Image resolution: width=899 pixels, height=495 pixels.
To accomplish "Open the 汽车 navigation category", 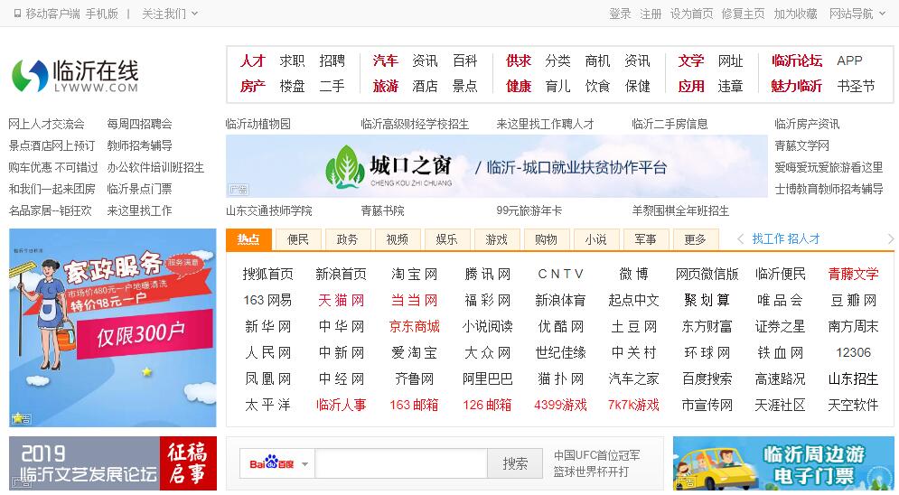I will 385,61.
